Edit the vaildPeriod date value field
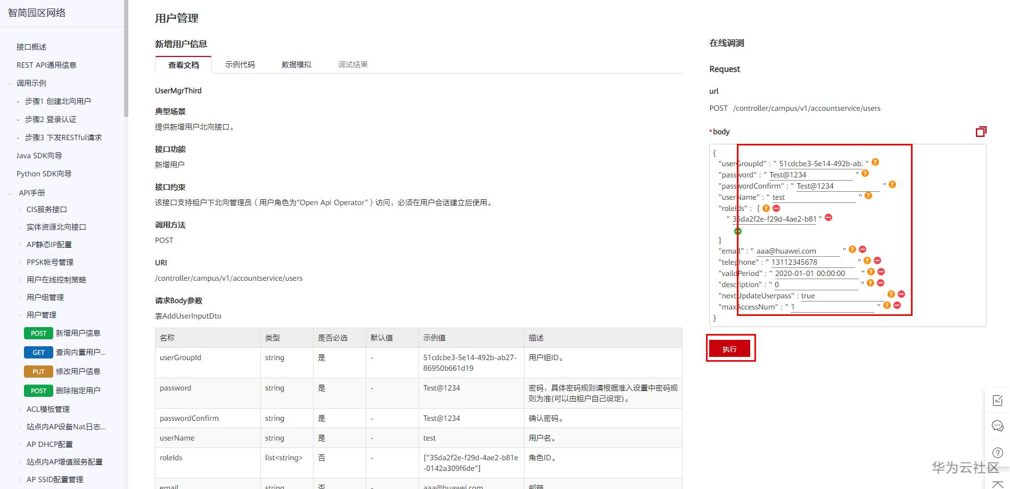 (817, 273)
